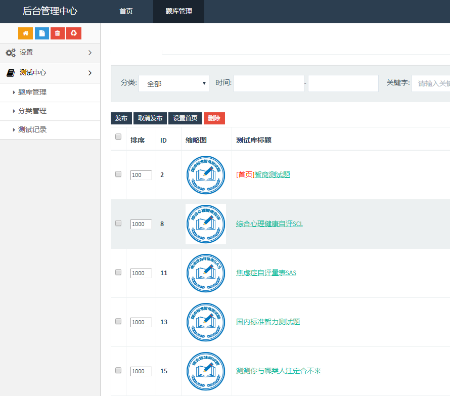
Task: Click the red 删除 button
Action: pos(214,118)
